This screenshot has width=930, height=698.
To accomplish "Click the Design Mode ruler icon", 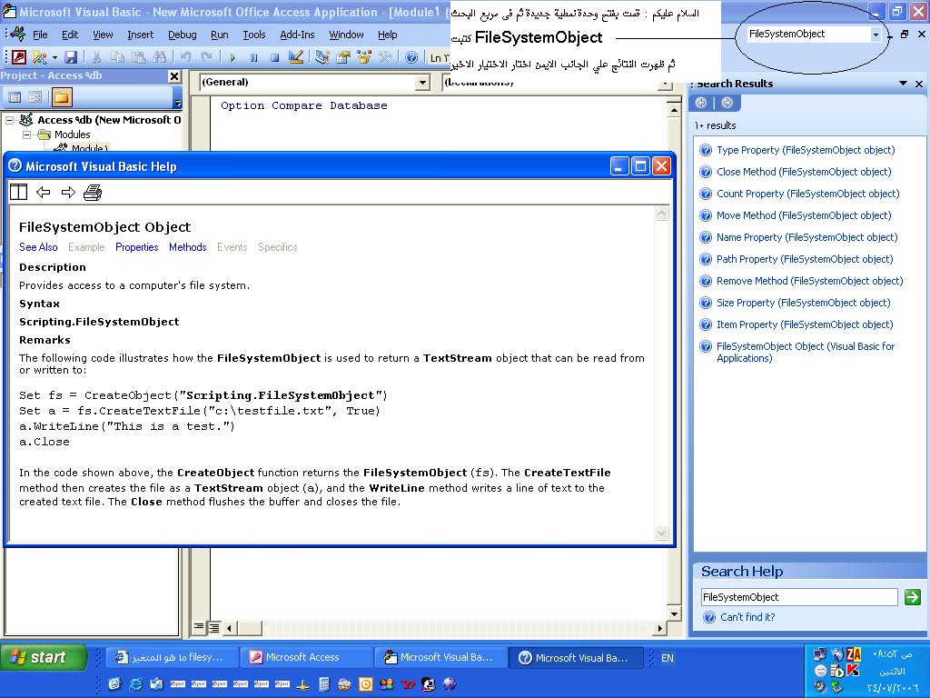I will coord(295,57).
